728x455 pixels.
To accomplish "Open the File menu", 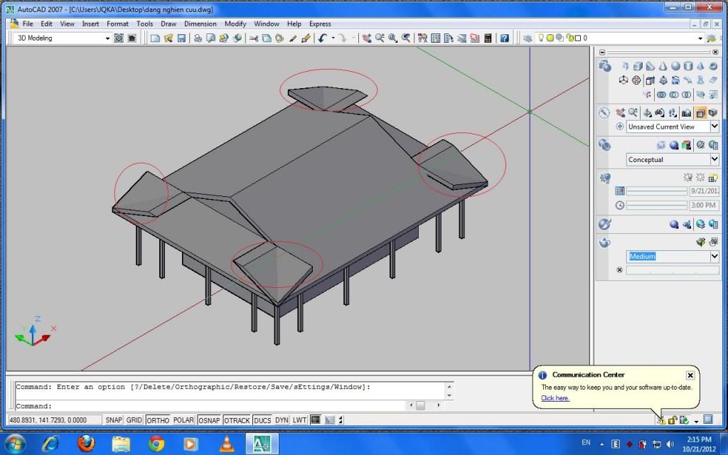I will 28,23.
